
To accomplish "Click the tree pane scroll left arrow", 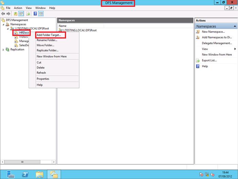I will (2, 162).
